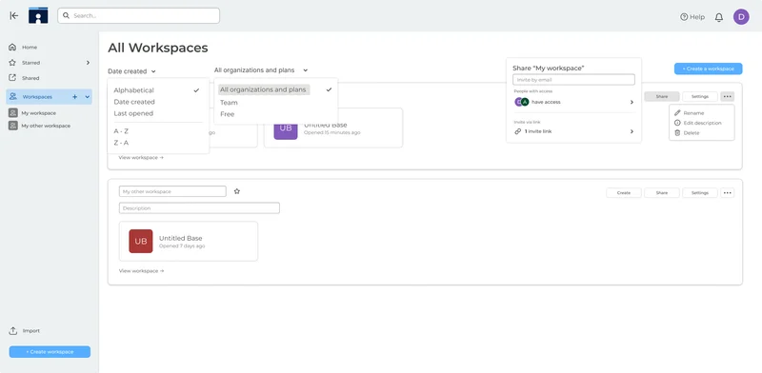This screenshot has width=762, height=373.
Task: Open the Help link
Action: click(692, 17)
